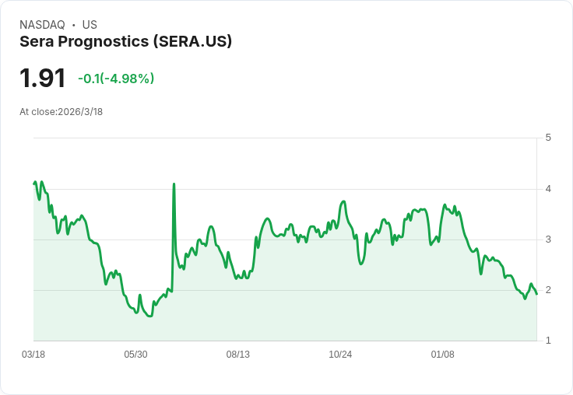Select the 10/24 date on the x-axis
The image size is (573, 395).
340,355
